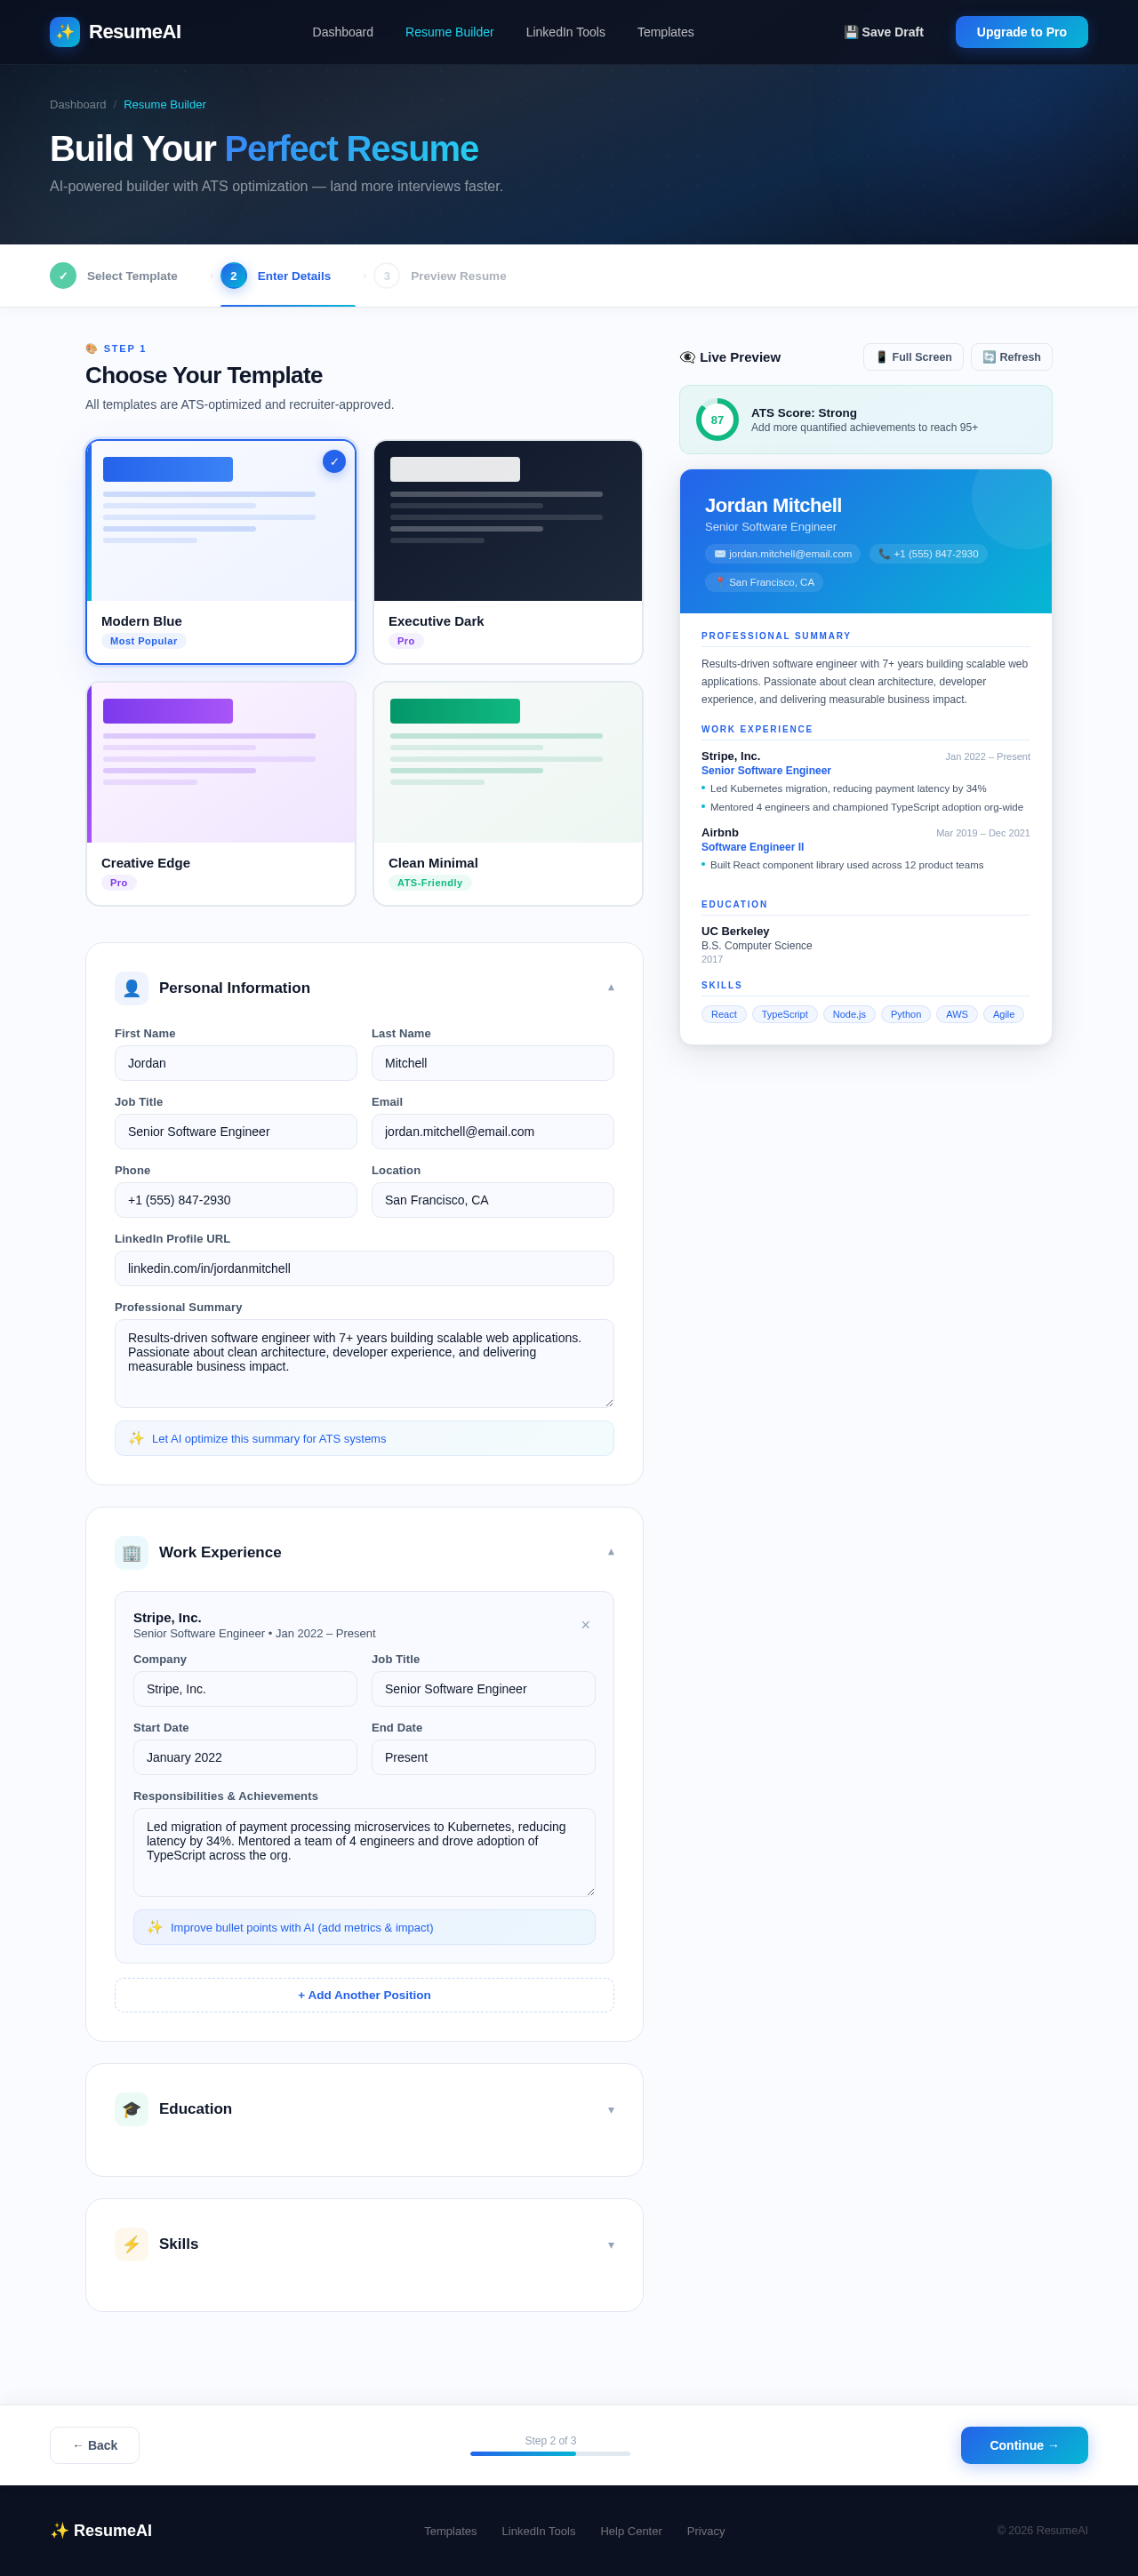Viewport: 1138px width, 2576px height.
Task: Remove the Stripe, Inc. position entry
Action: [x=585, y=1625]
